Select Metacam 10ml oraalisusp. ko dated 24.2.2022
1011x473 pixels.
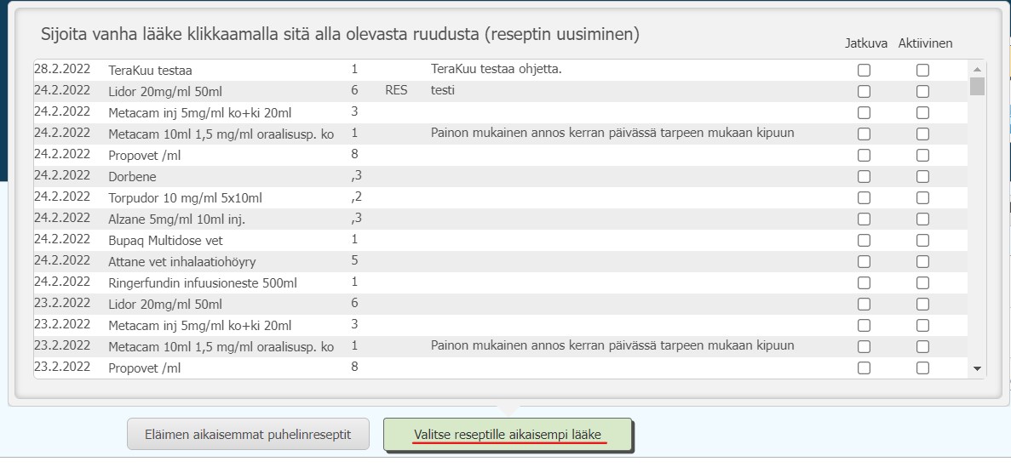(500, 134)
